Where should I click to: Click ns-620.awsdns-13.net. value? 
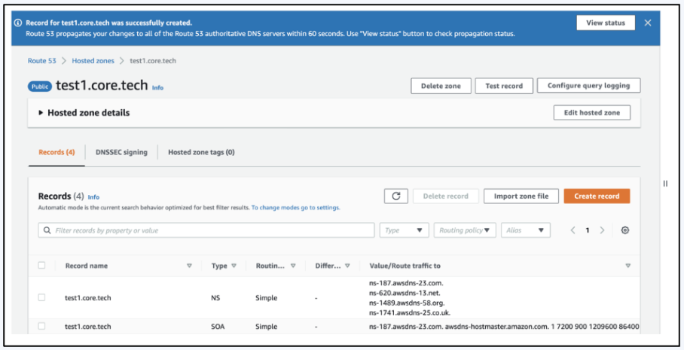(x=405, y=293)
